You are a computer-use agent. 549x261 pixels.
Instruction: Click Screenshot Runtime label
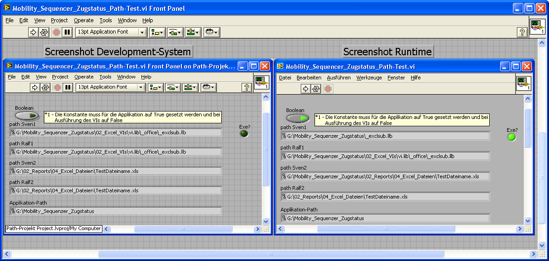point(387,52)
